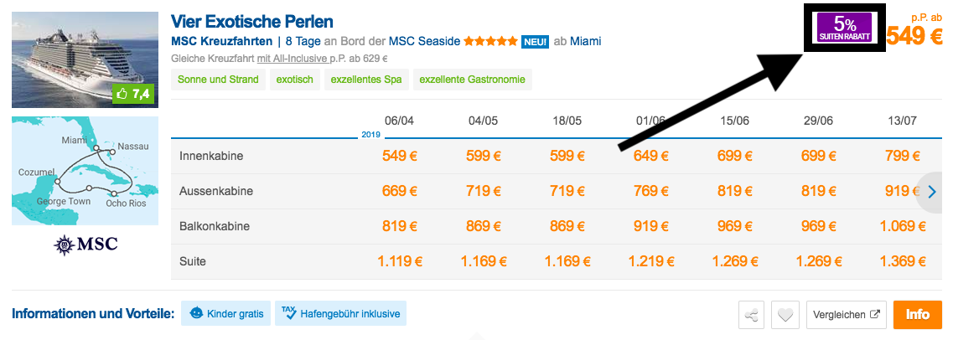Click the share icon button
The width and height of the screenshot is (953, 340).
(x=751, y=315)
